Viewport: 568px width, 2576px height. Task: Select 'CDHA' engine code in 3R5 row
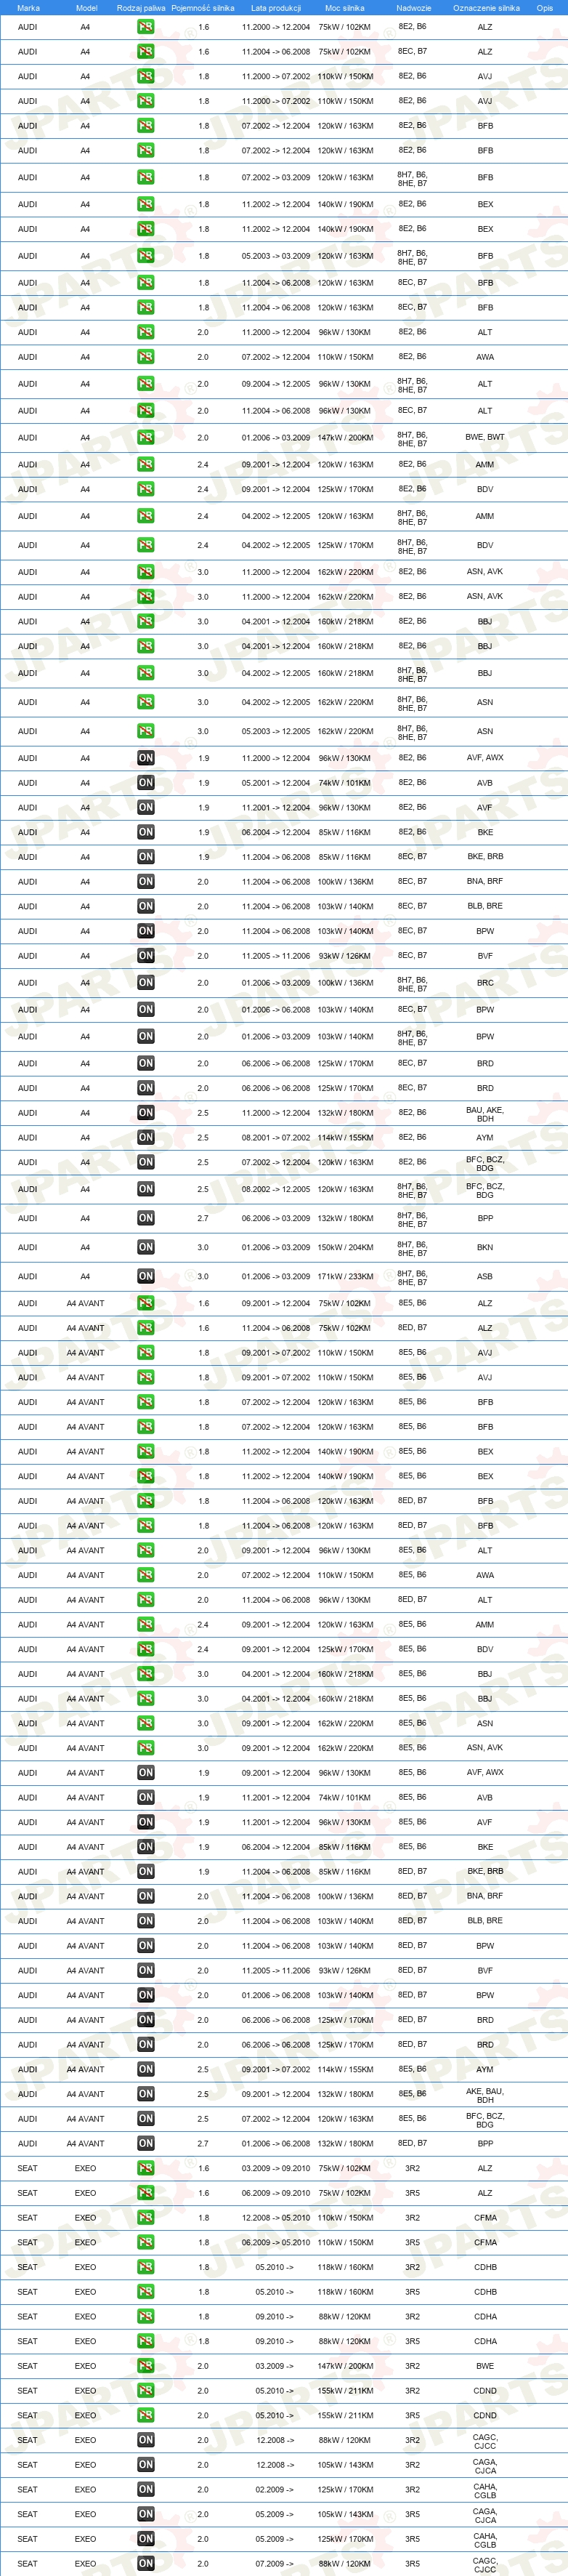click(485, 2342)
